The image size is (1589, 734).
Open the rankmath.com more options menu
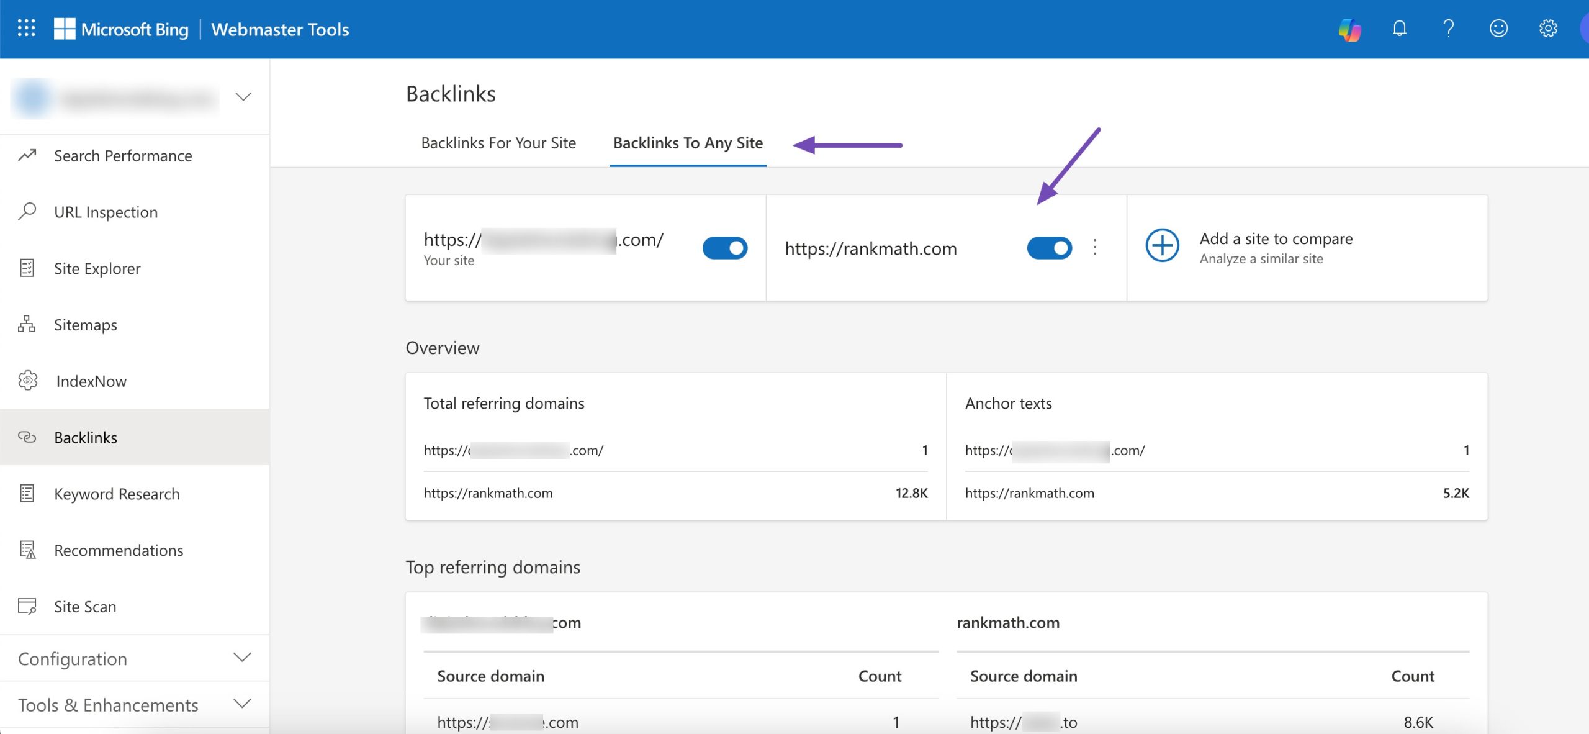pyautogui.click(x=1095, y=247)
